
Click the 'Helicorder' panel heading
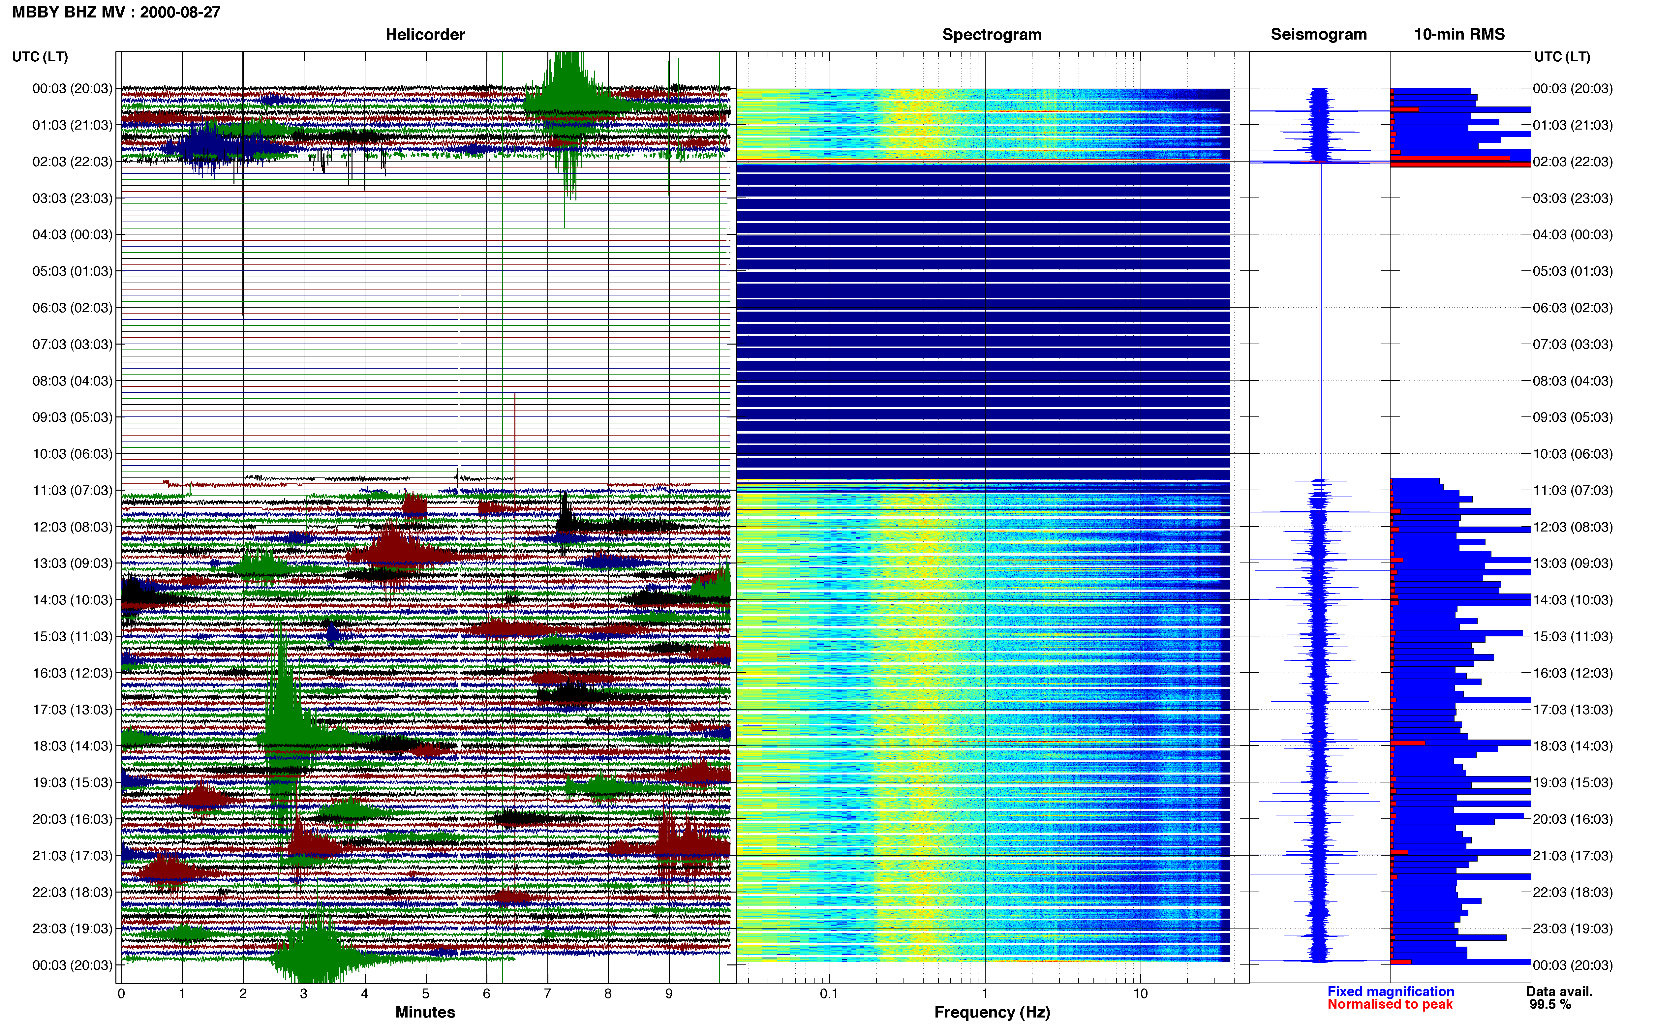click(425, 34)
